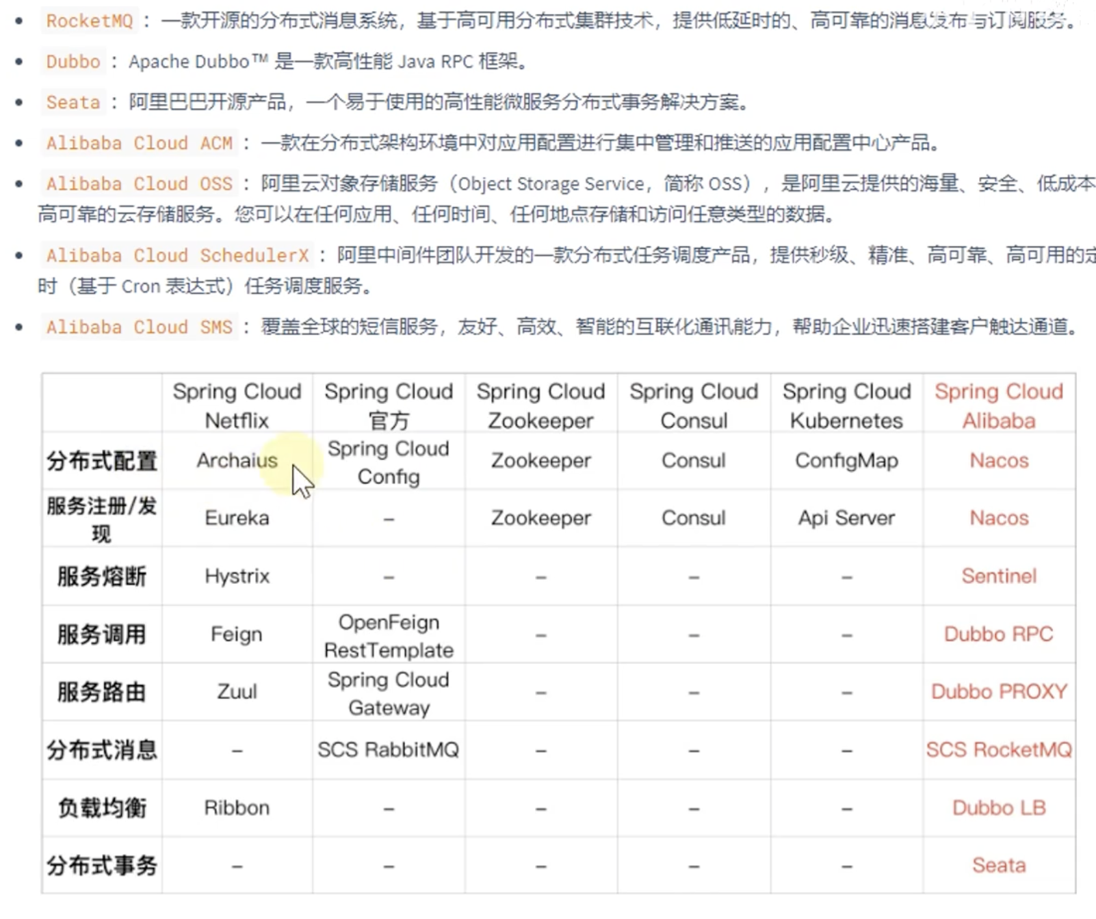
Task: Click the Alibaba Cloud SchedulerX label
Action: (177, 256)
